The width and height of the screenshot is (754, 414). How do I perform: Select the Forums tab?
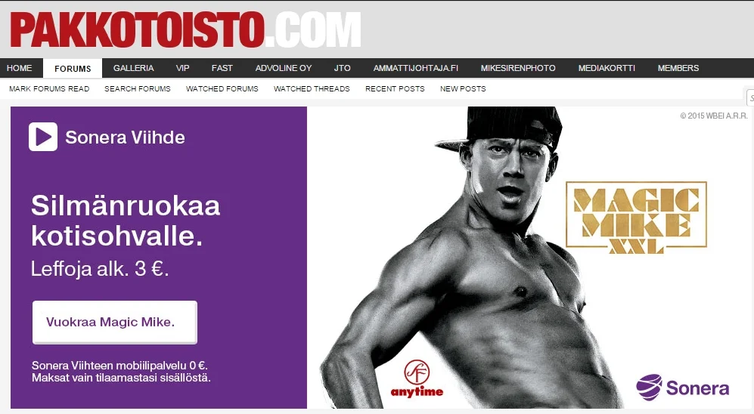point(73,68)
